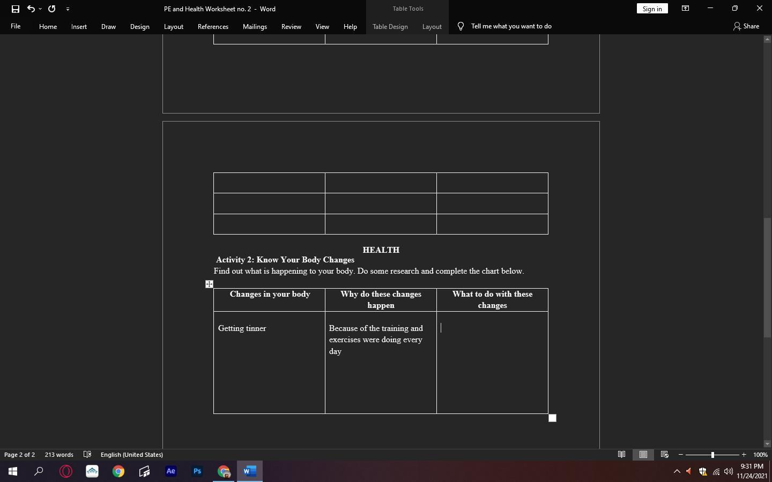
Task: Open the Undo history dropdown arrow
Action: point(40,9)
